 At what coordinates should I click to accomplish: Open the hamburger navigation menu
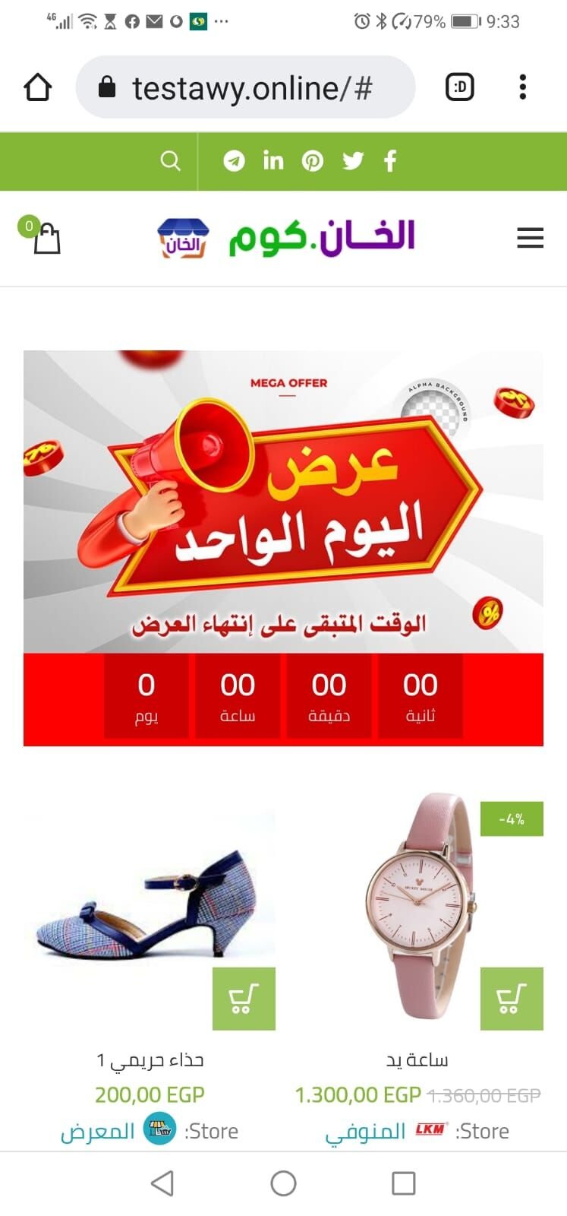[x=530, y=238]
